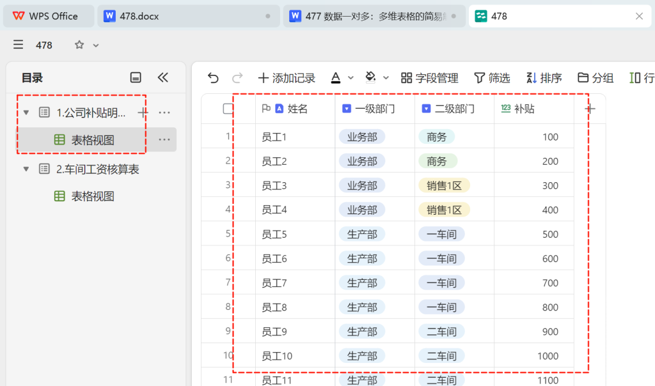Image resolution: width=655 pixels, height=386 pixels.
Task: Click 商务 tag in 员工1 row
Action: tap(436, 137)
